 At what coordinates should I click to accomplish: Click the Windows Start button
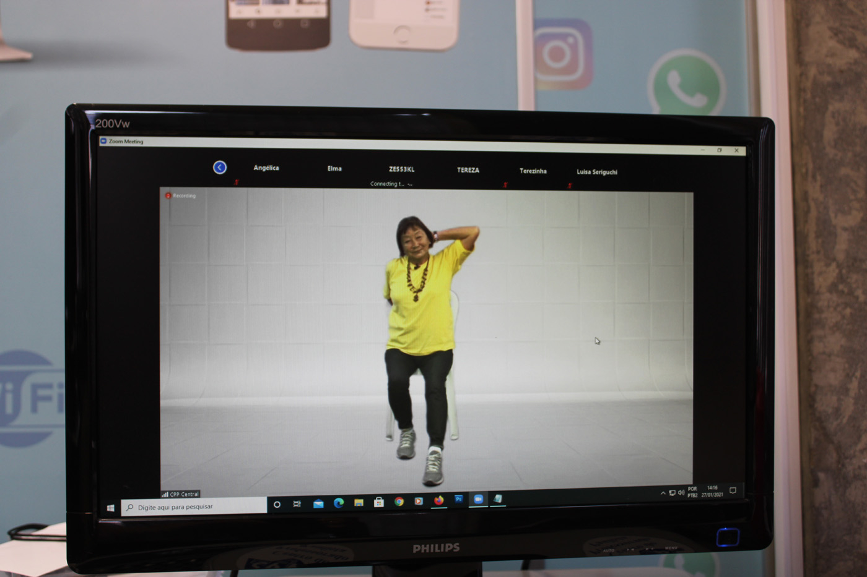click(110, 508)
